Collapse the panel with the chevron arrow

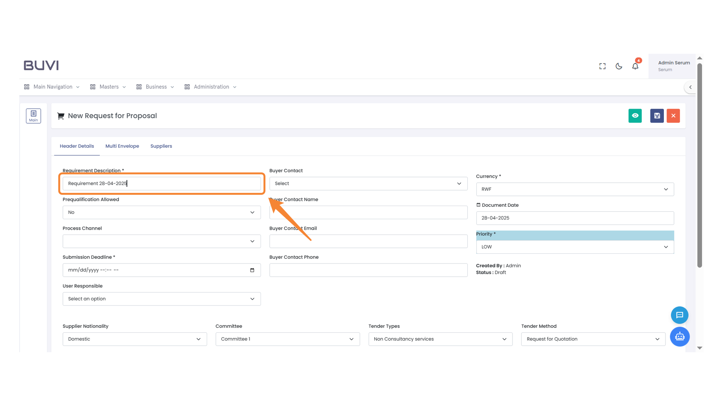[x=690, y=87]
